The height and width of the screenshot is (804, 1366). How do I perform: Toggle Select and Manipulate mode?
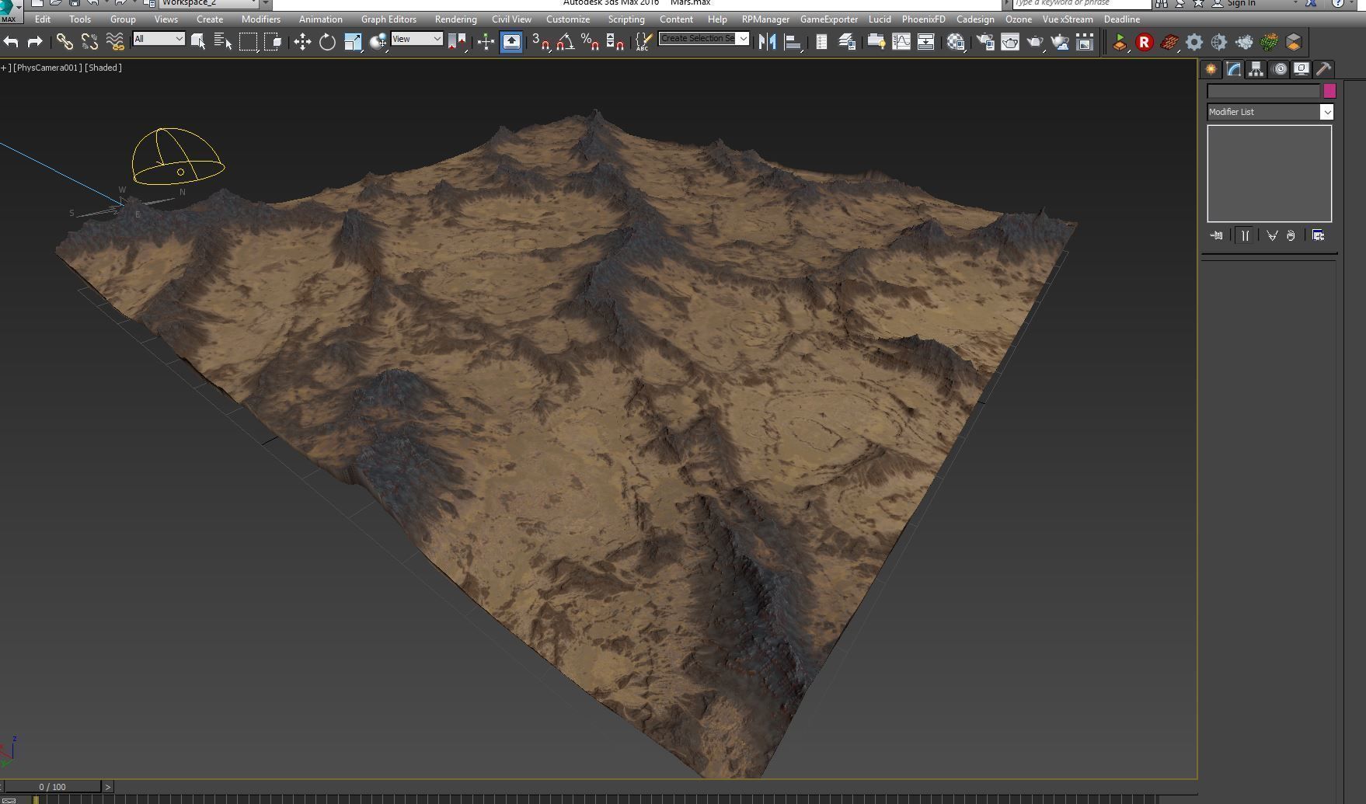(x=486, y=42)
